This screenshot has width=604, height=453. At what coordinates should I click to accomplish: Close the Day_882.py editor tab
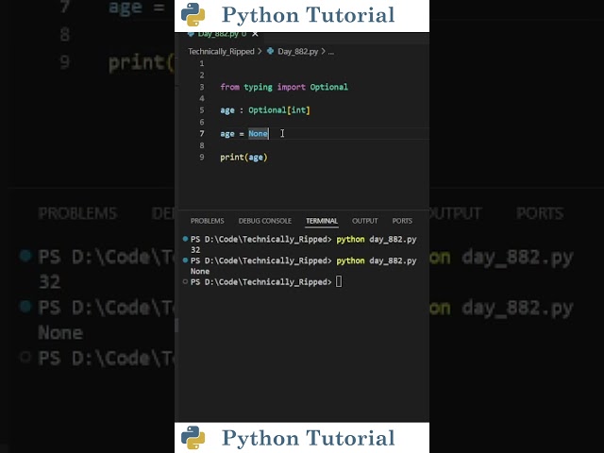tap(255, 34)
